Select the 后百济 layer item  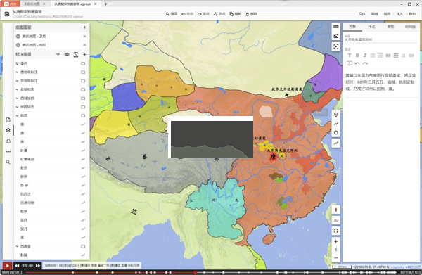click(x=51, y=194)
